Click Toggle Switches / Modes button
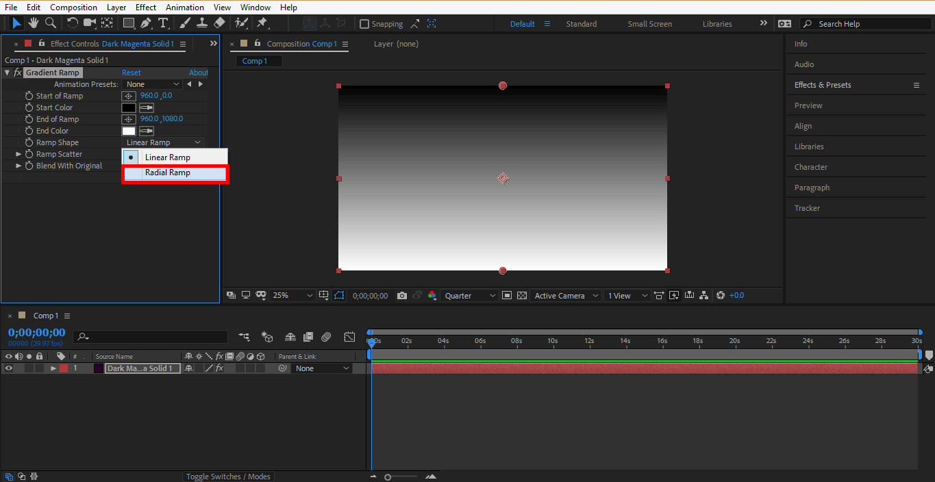The image size is (935, 482). point(228,477)
